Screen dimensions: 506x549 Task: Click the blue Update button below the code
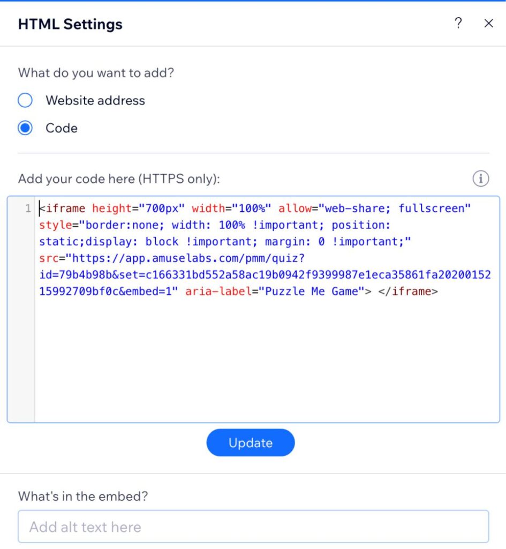click(250, 442)
